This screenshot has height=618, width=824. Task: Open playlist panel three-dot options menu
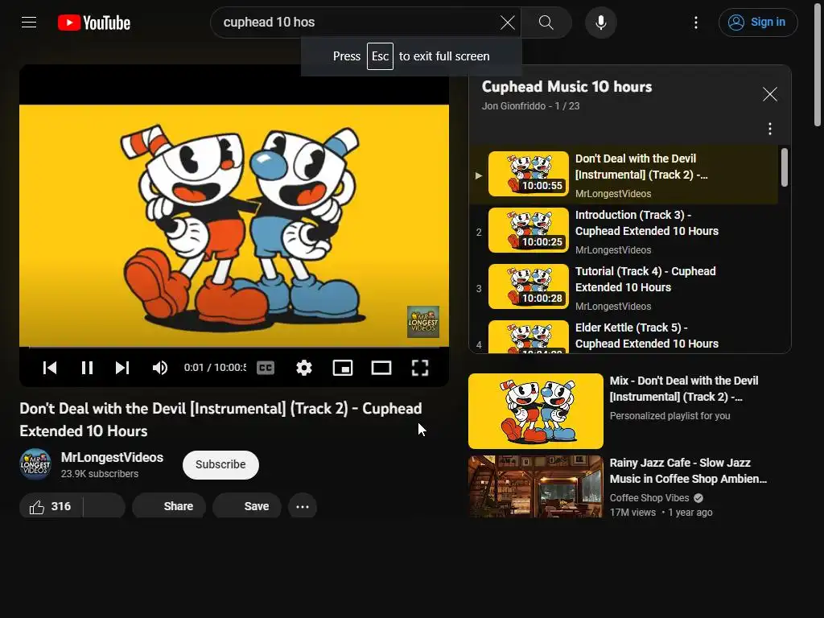point(770,129)
